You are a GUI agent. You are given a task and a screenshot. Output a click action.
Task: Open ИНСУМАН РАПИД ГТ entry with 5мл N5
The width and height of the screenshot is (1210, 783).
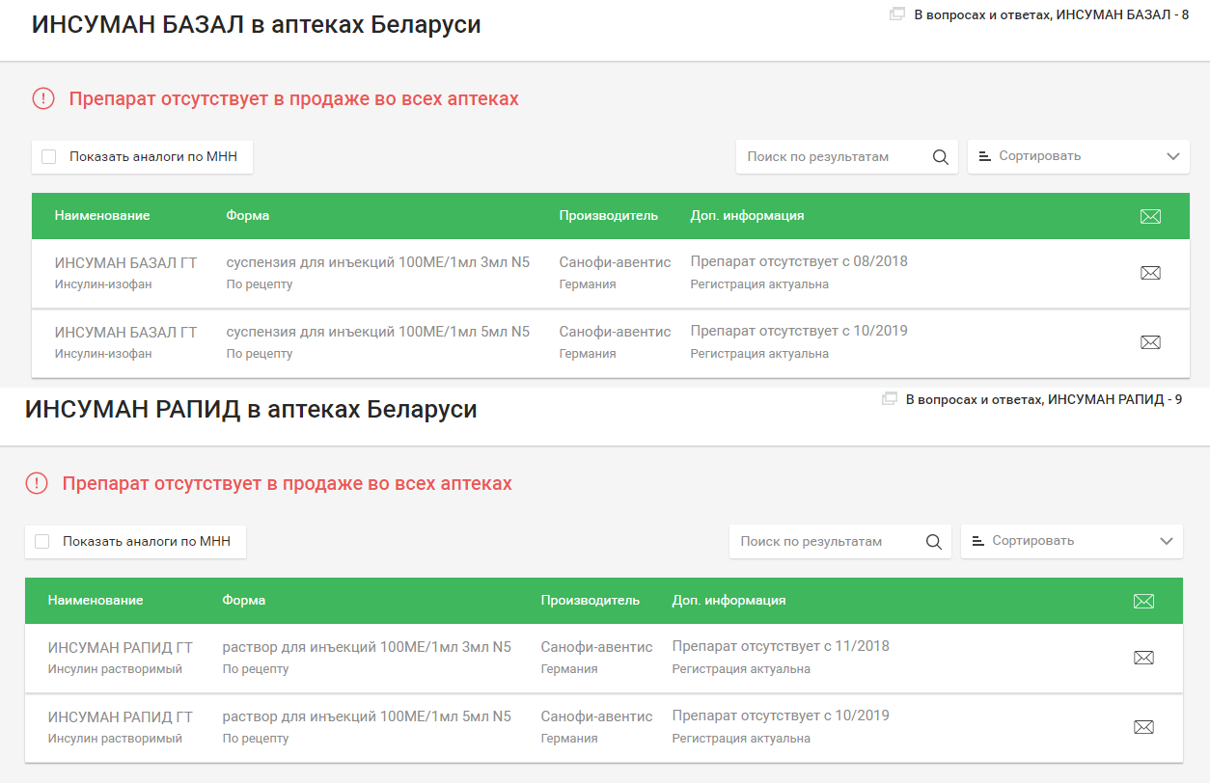click(121, 716)
